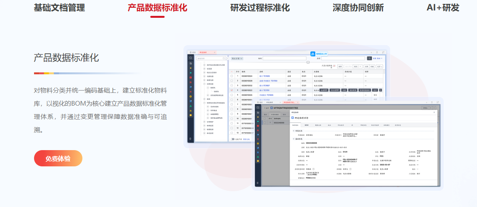Image resolution: width=477 pixels, height=207 pixels.
Task: Select the 产品数据标准化 tab
Action: [157, 7]
